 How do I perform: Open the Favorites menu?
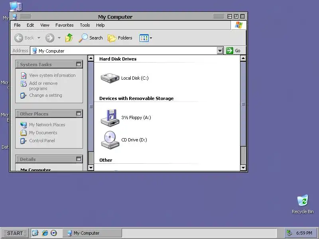click(65, 25)
